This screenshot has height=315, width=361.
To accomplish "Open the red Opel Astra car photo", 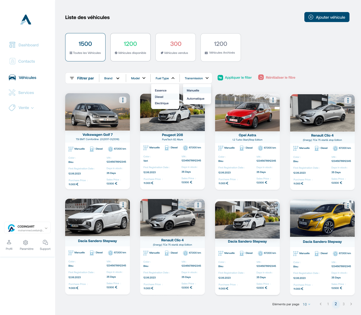I will coord(247,113).
